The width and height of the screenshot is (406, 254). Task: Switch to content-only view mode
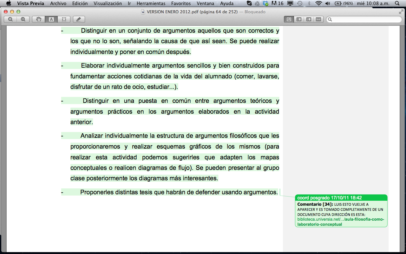pos(289,19)
